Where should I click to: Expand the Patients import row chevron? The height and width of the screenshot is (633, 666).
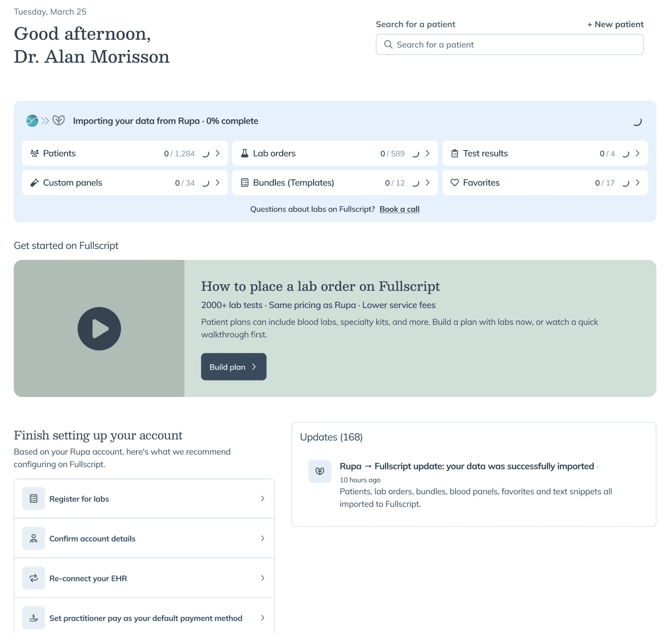218,154
